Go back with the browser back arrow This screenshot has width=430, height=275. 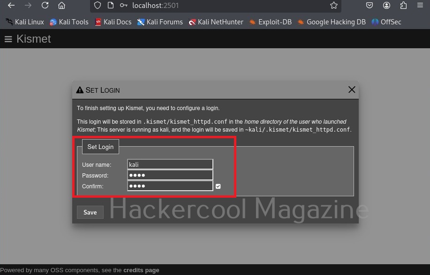tap(11, 5)
